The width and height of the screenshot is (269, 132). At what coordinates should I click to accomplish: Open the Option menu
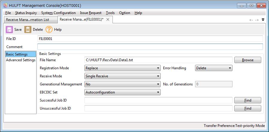pyautogui.click(x=124, y=13)
